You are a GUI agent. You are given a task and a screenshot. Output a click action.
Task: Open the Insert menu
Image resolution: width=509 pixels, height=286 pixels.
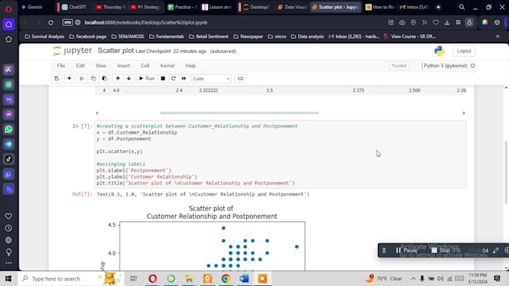[x=124, y=66]
